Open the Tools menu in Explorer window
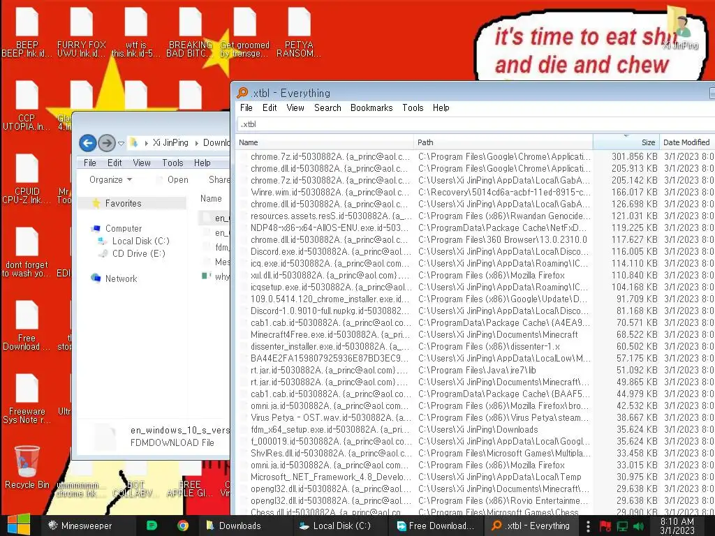 pos(172,163)
